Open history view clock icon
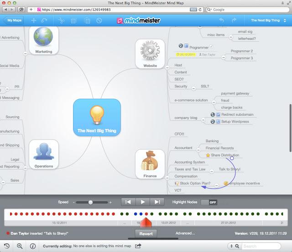Screen dimensions: 292x252 coord(7,246)
